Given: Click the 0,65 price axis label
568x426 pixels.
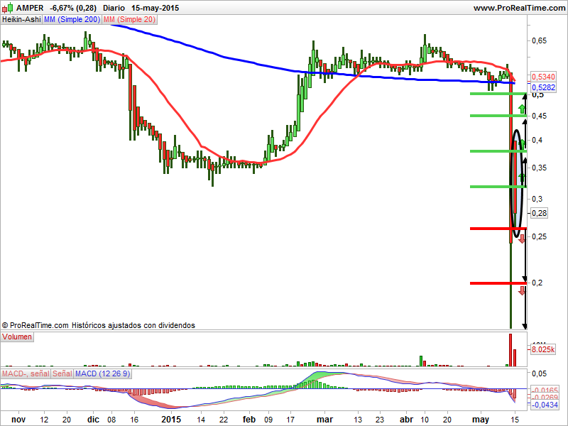Looking at the screenshot, I should point(539,40).
